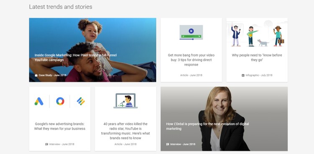This screenshot has width=314, height=154.
Task: Open Google's new advertising brands interview
Action: 60,126
